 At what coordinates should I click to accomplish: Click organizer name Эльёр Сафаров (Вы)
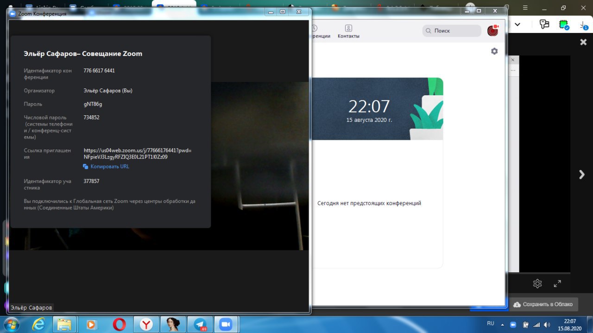(x=108, y=91)
